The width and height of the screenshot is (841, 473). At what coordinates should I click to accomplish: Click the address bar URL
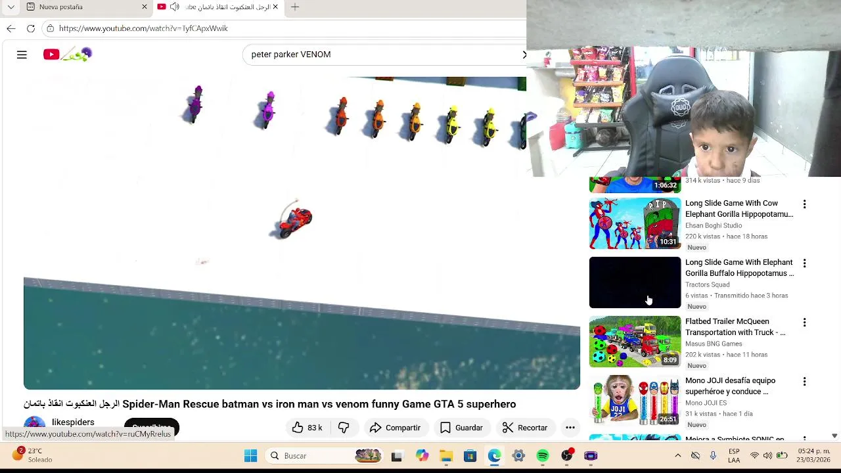click(143, 28)
